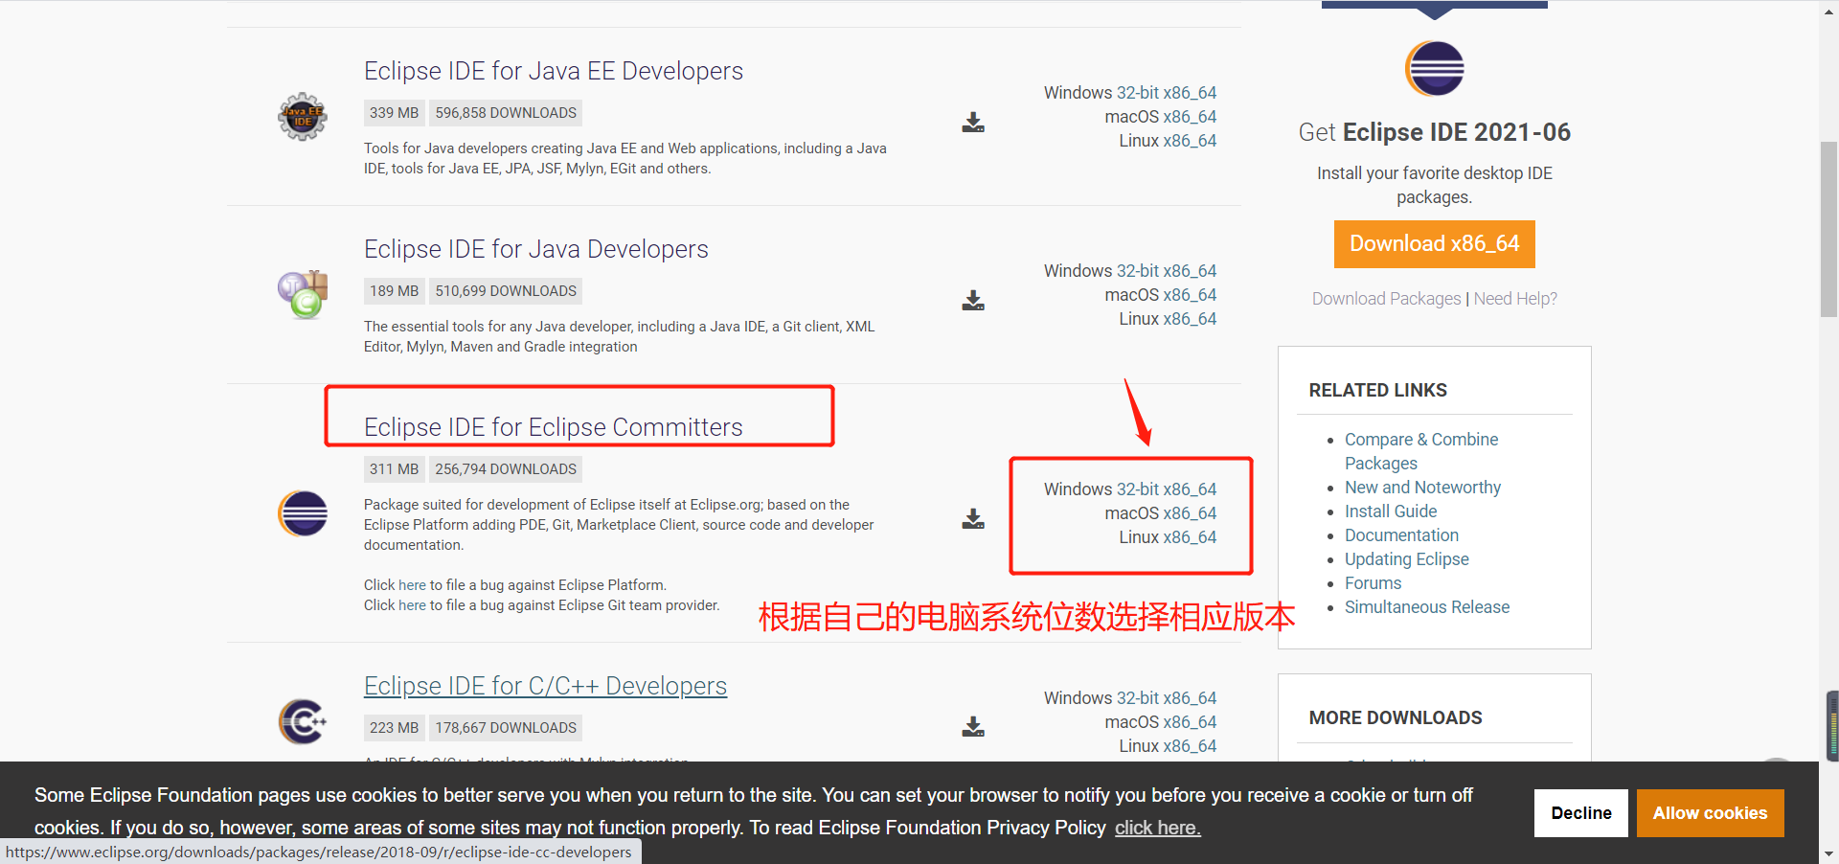Image resolution: width=1839 pixels, height=864 pixels.
Task: Click the Eclipse Committers package logo
Action: (303, 513)
